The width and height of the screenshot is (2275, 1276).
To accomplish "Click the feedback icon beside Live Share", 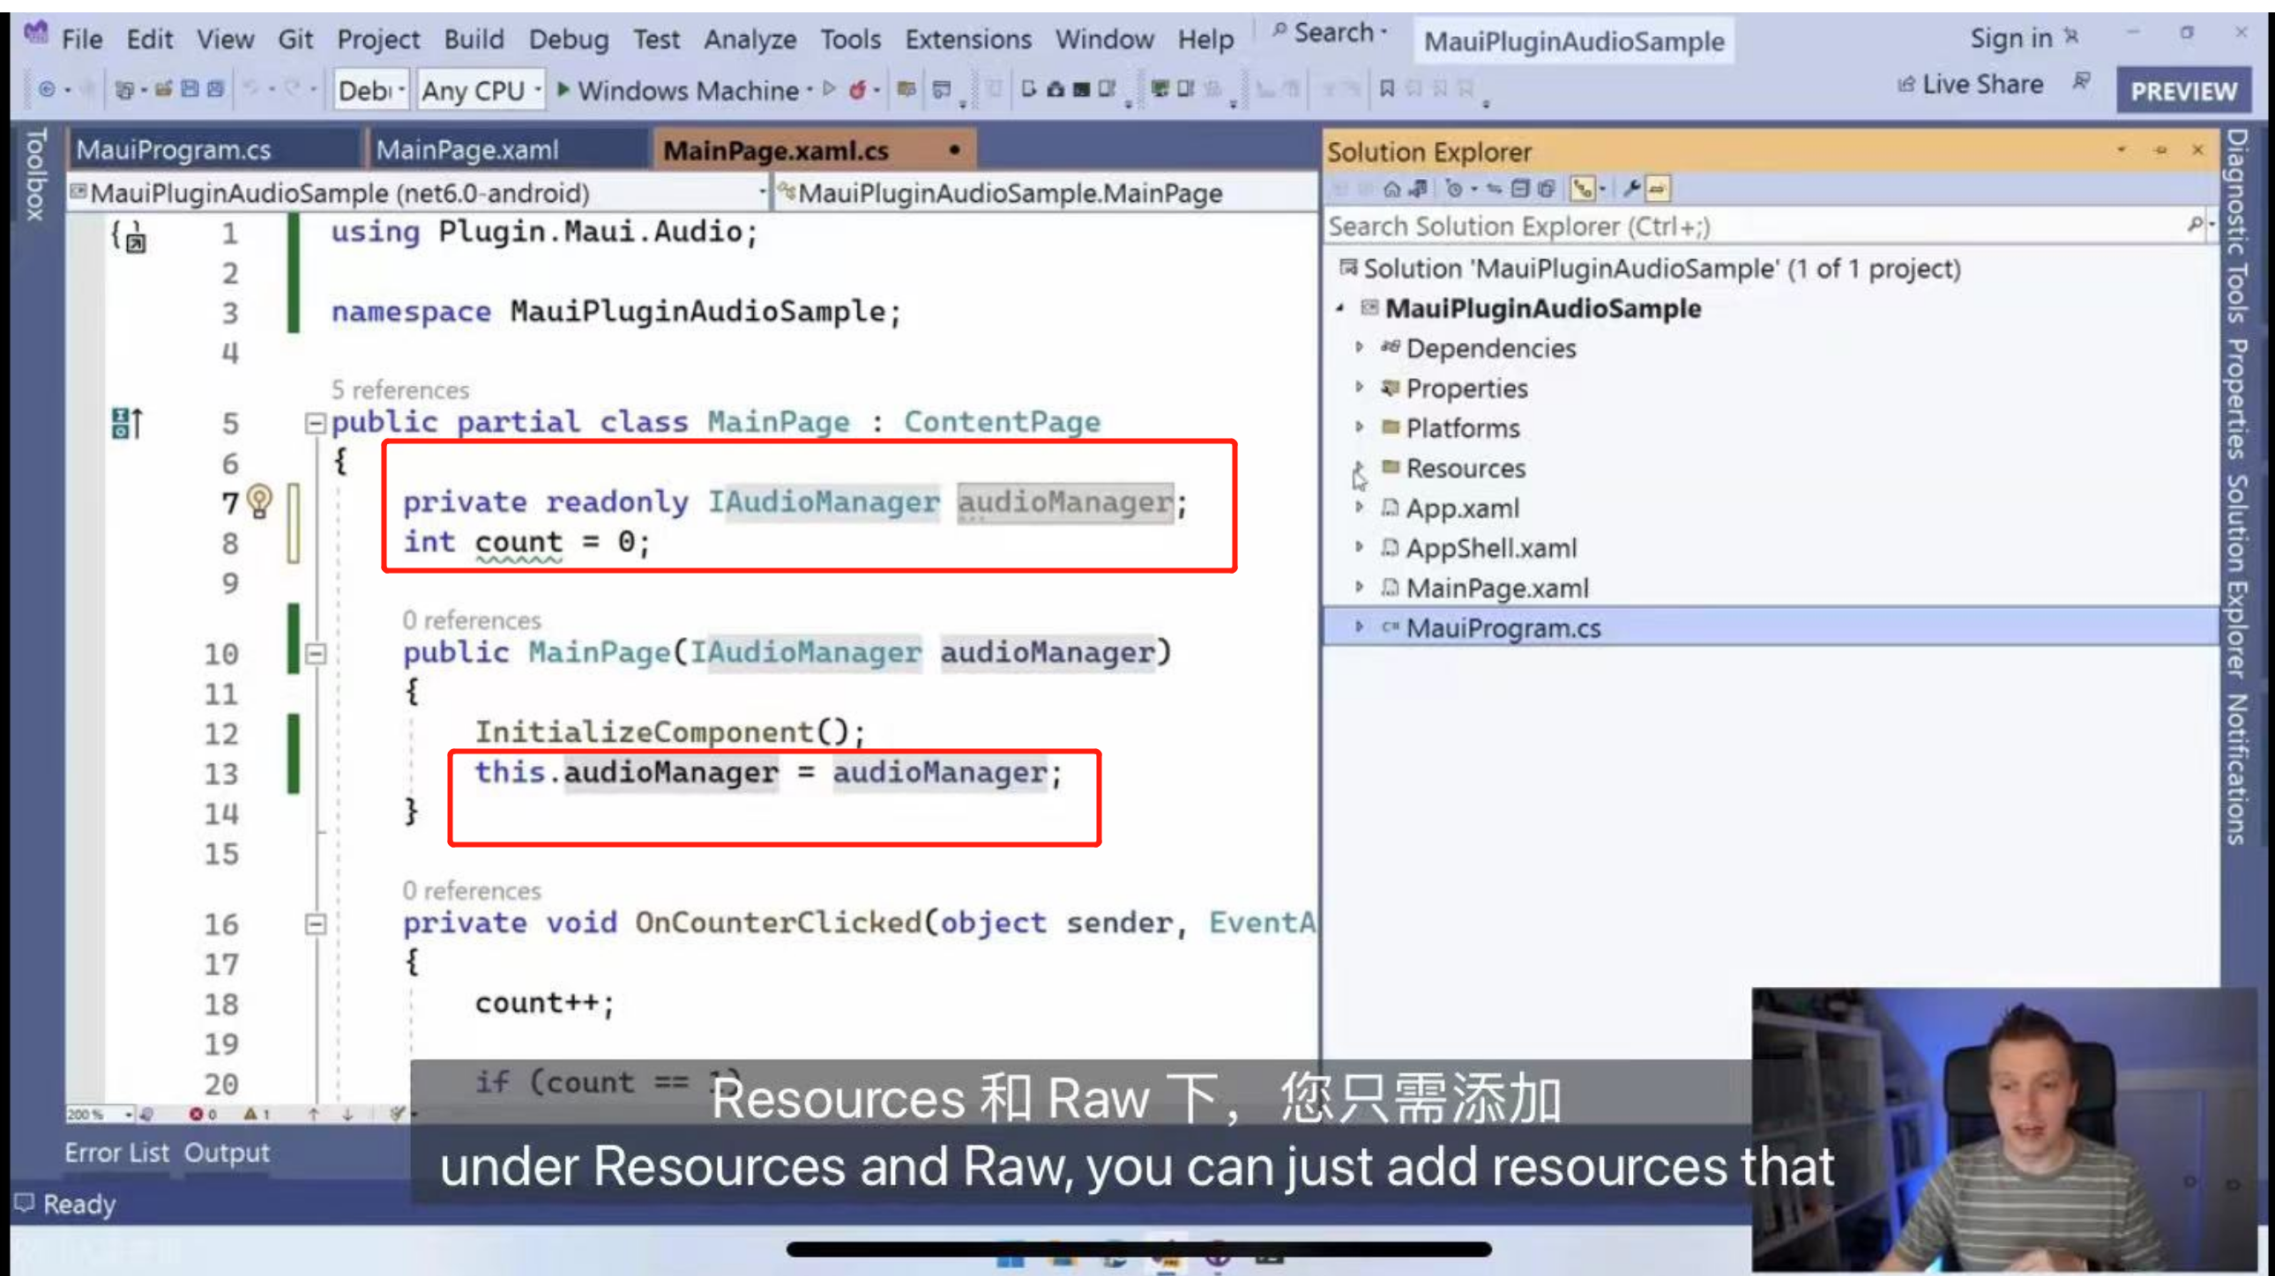I will (2082, 81).
